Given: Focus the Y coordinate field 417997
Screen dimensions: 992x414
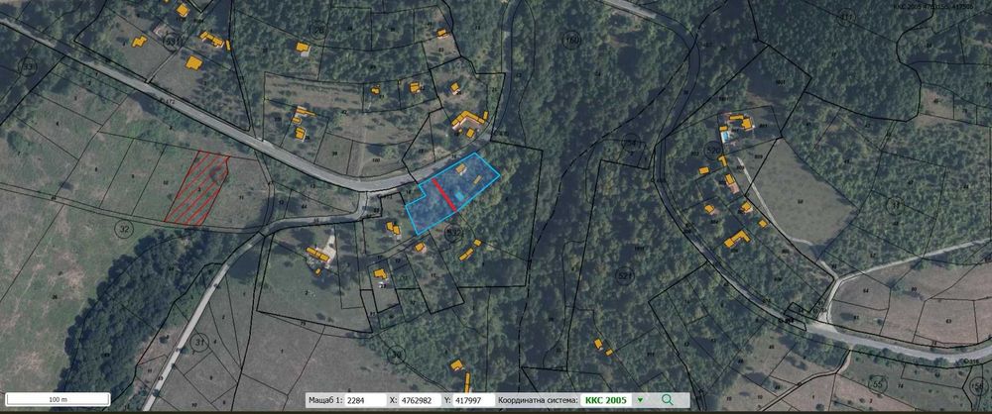Looking at the screenshot, I should click(473, 400).
